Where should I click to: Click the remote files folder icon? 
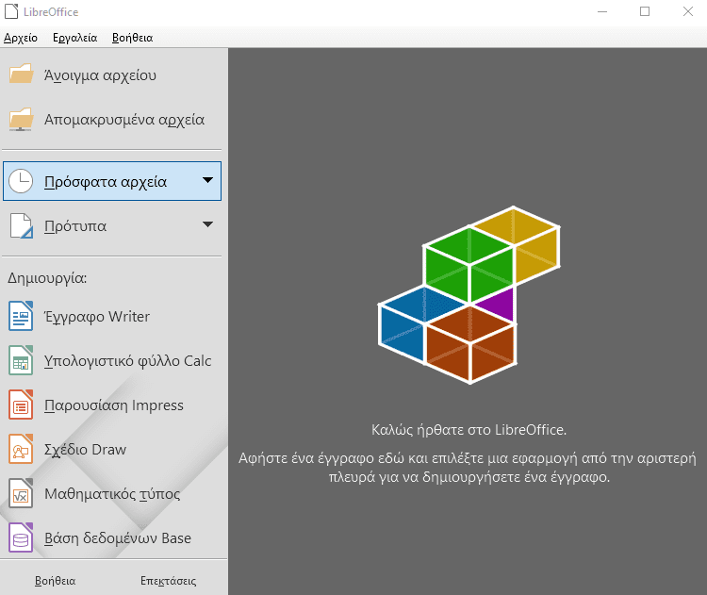[21, 120]
